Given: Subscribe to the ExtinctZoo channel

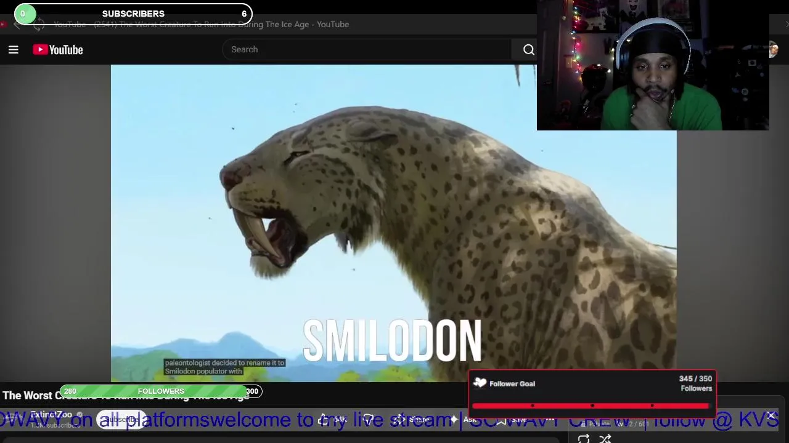Looking at the screenshot, I should tap(121, 420).
